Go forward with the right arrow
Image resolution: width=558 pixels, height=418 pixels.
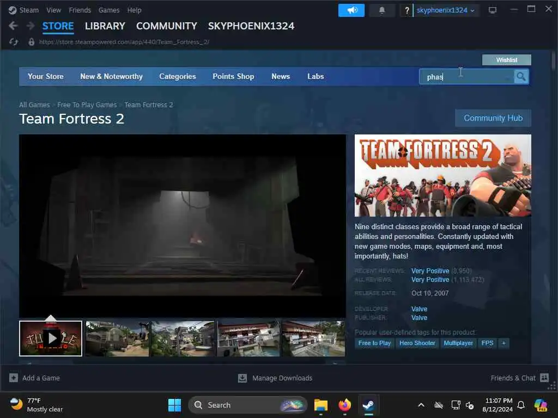31,26
